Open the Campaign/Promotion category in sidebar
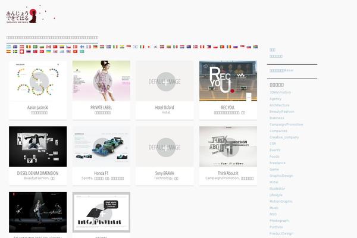This screenshot has height=238, width=357. click(286, 124)
